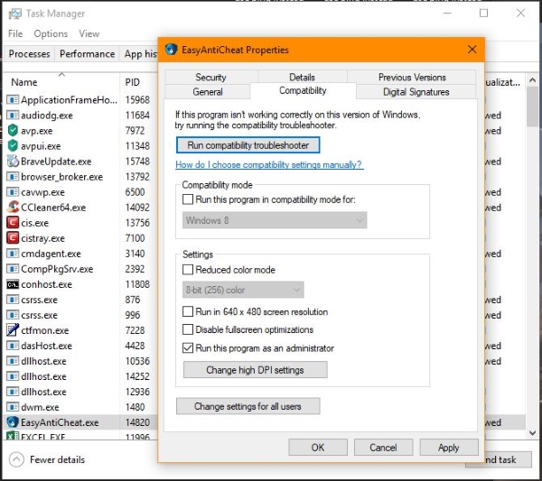
Task: Check the Reduced color mode box
Action: click(188, 269)
